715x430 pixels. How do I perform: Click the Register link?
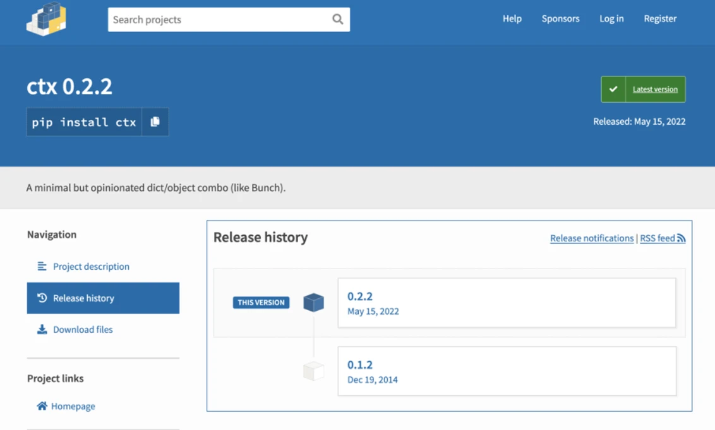click(x=660, y=19)
